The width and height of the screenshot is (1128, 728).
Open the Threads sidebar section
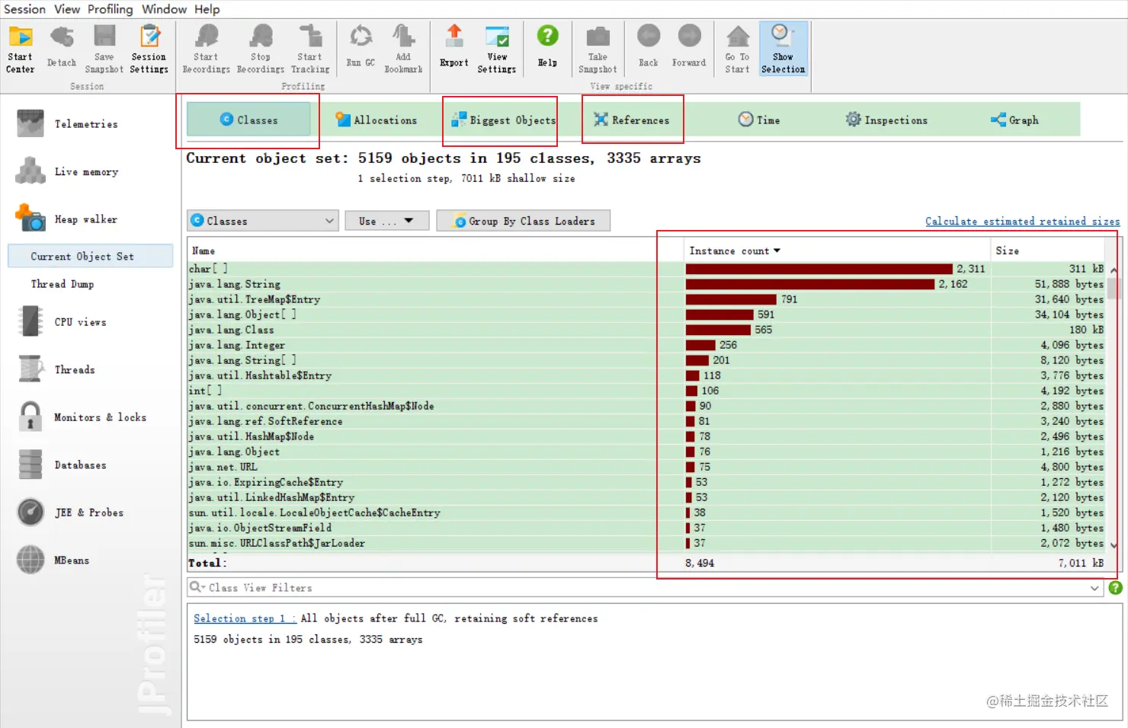point(86,369)
